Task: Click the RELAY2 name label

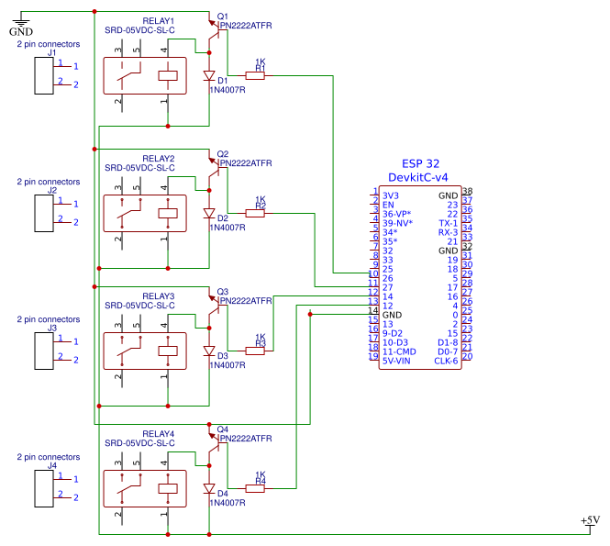Action: 158,159
